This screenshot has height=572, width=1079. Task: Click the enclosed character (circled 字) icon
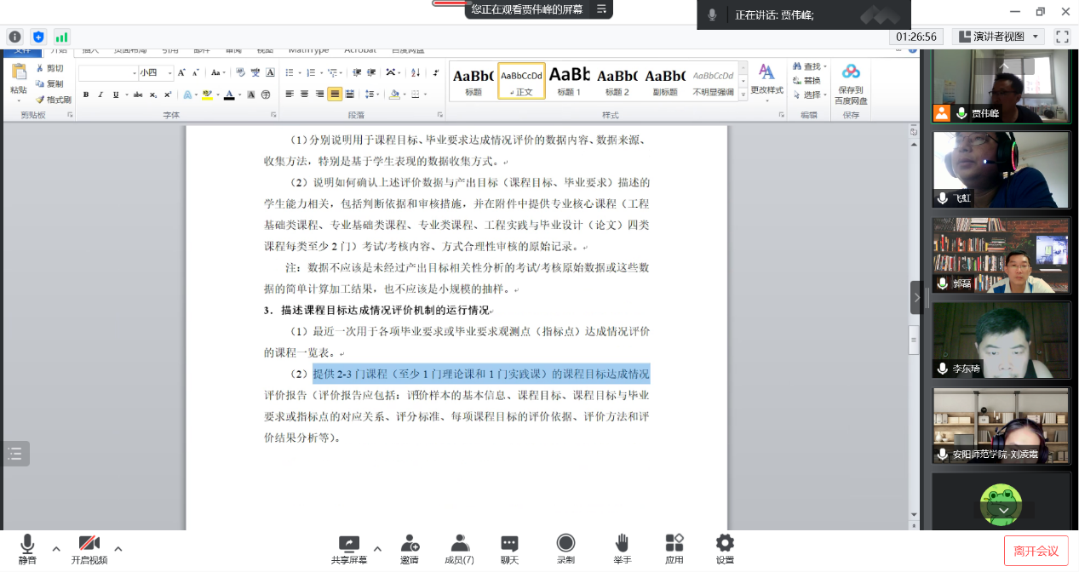click(x=266, y=94)
